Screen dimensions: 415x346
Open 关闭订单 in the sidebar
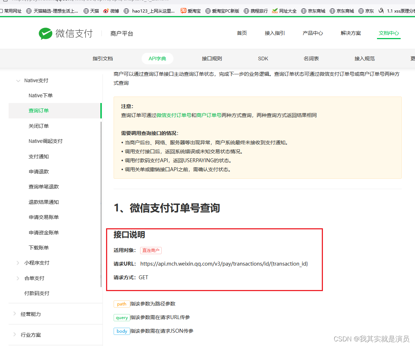point(39,126)
